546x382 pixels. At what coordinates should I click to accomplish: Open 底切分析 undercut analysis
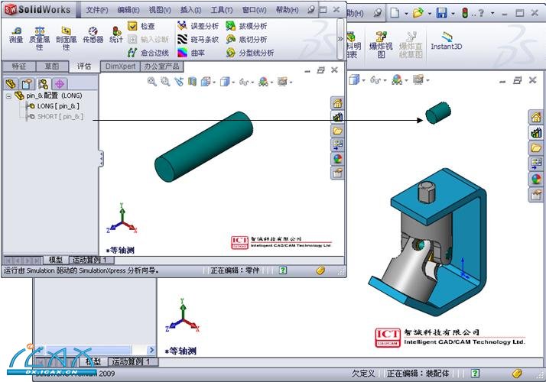tap(246, 39)
